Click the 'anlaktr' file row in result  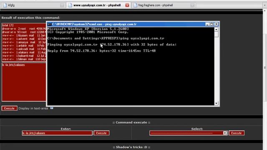pos(24,45)
